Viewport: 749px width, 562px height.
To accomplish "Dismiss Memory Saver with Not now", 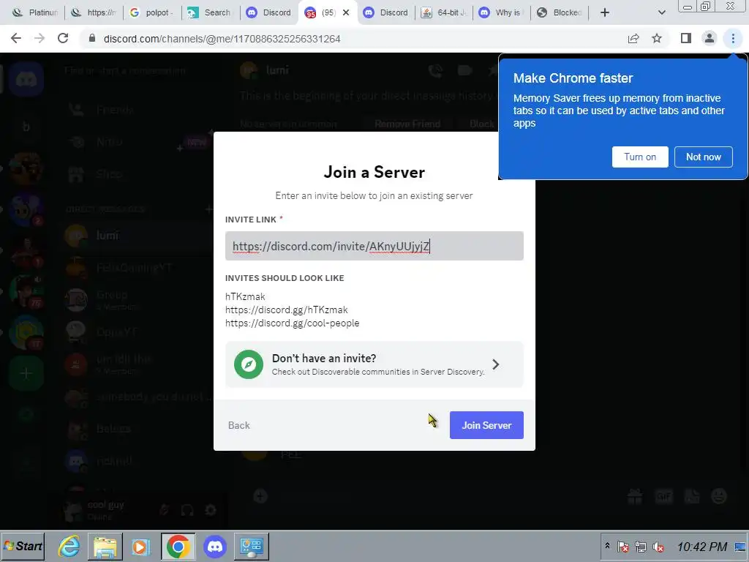I will pyautogui.click(x=703, y=157).
